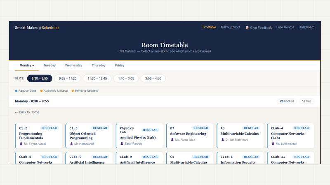Viewport: 330px width, 185px height.
Task: Switch to the Friday tab
Action: (x=120, y=65)
